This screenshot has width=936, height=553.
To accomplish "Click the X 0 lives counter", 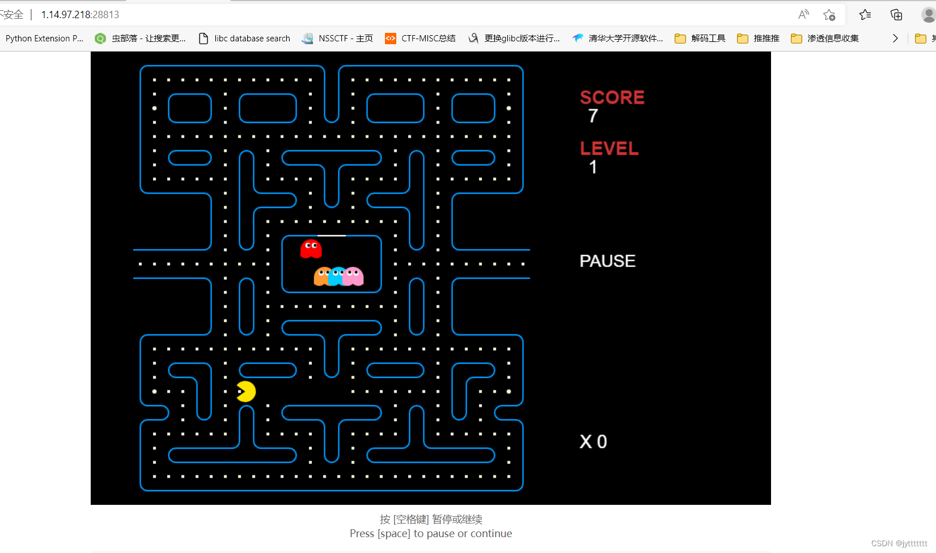I will pos(594,442).
